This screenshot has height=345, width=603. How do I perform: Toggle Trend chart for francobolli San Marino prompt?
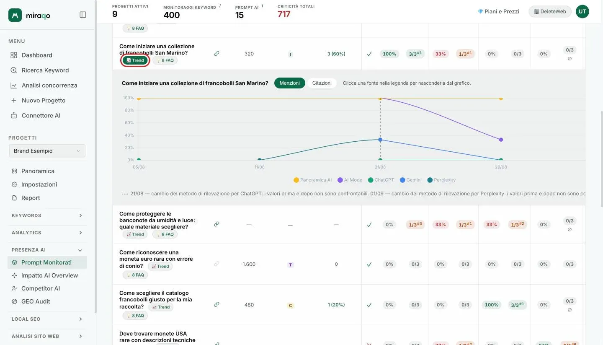pyautogui.click(x=135, y=60)
